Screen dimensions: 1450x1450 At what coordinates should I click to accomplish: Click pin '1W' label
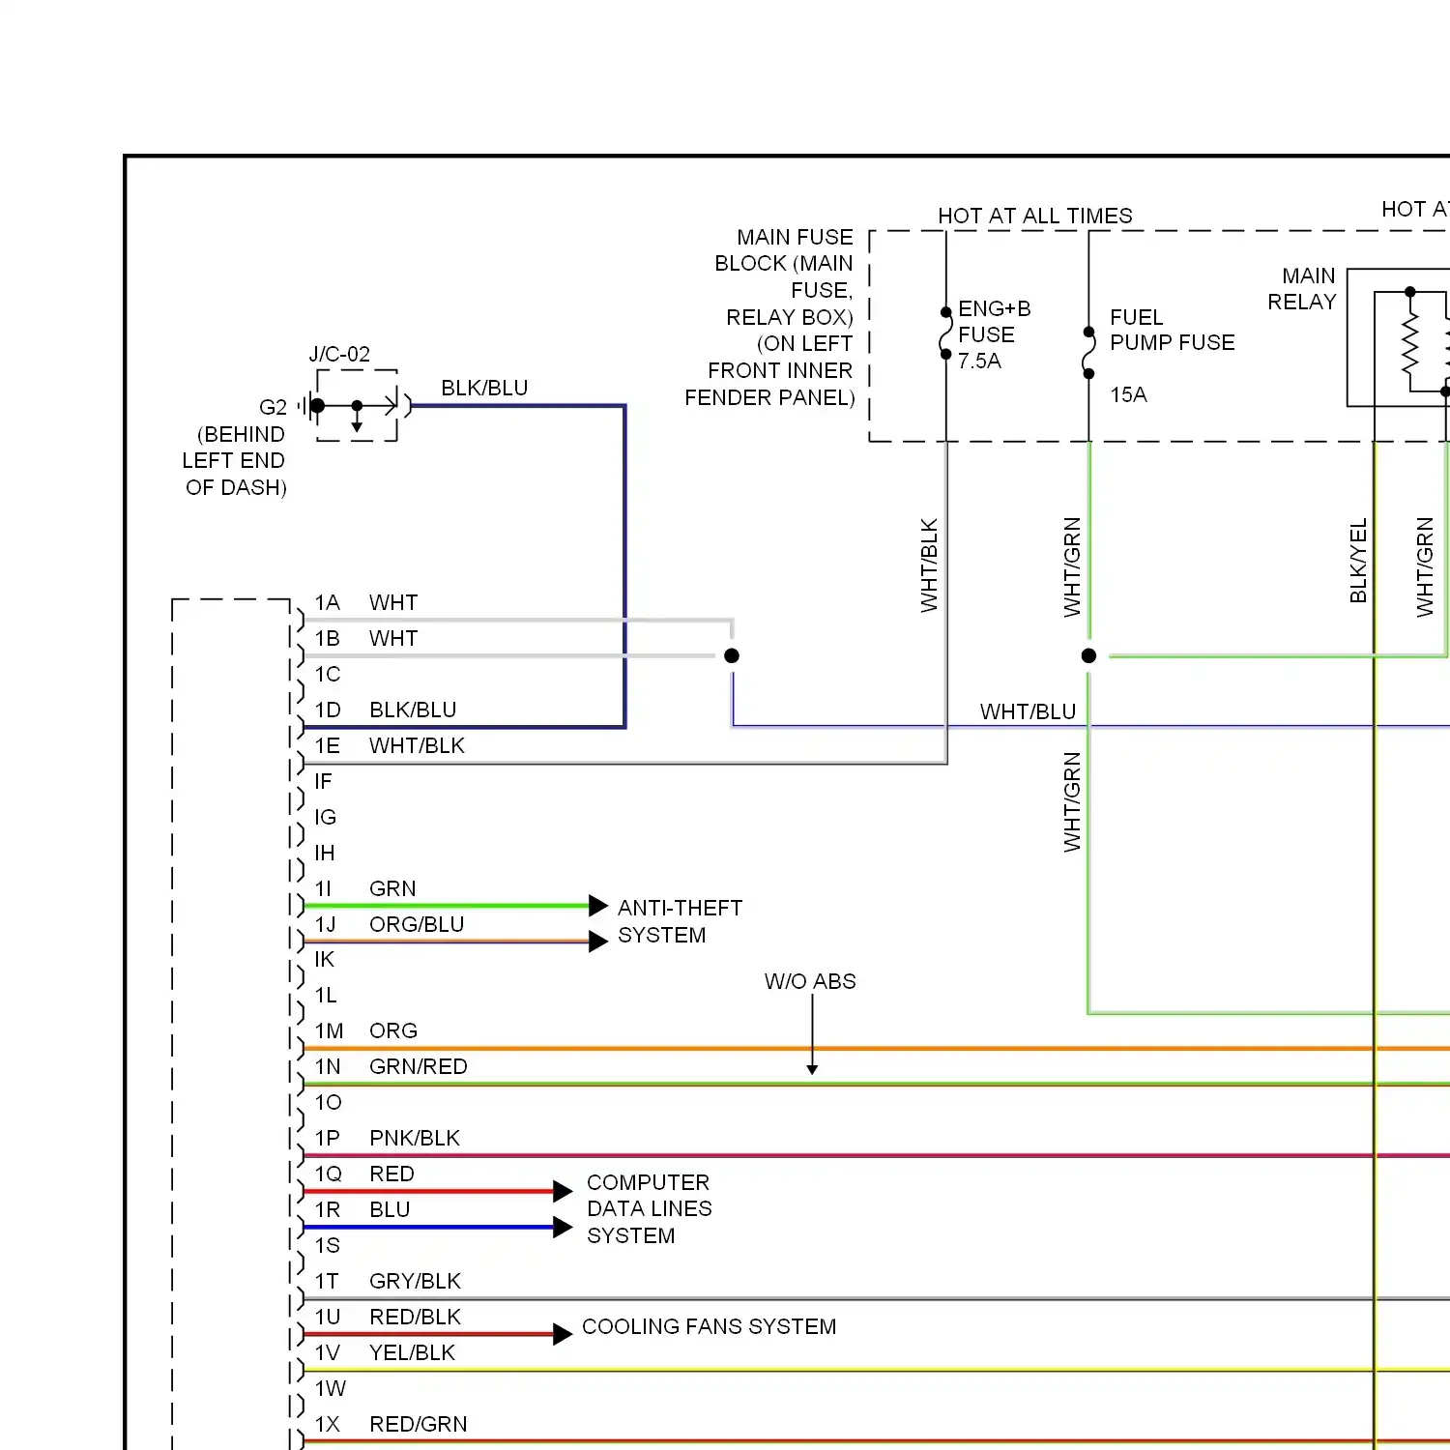coord(330,1389)
